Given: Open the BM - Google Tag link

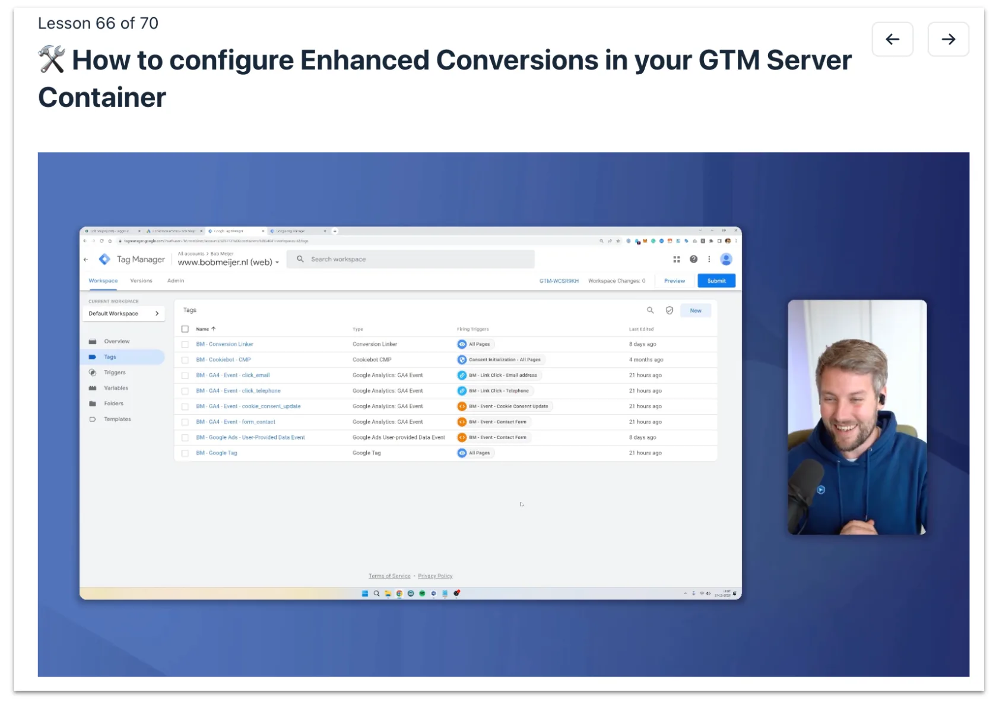Looking at the screenshot, I should (x=217, y=453).
